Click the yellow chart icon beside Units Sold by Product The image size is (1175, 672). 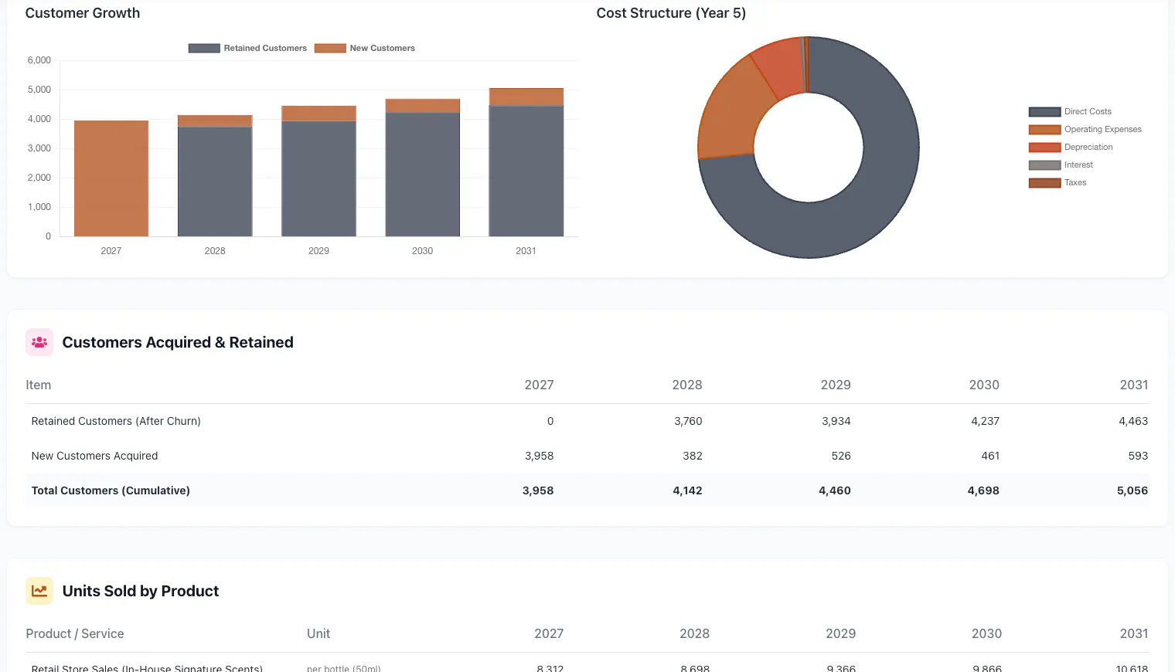39,591
